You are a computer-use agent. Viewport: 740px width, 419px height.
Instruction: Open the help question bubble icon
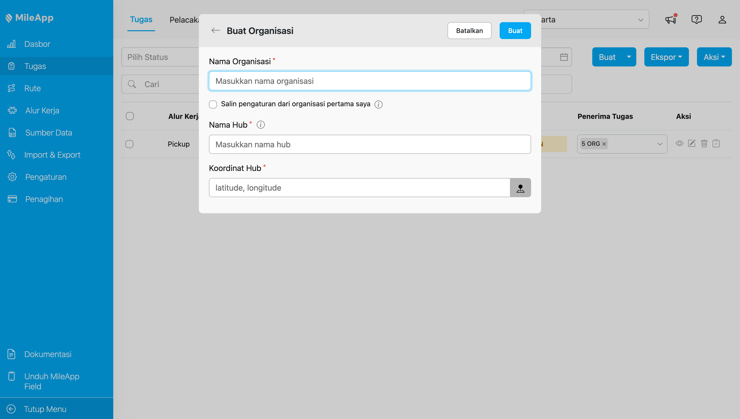(696, 19)
